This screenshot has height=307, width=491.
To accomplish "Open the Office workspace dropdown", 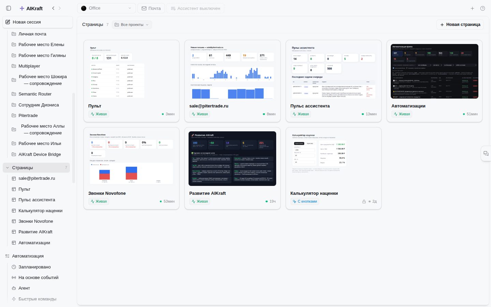I will click(106, 8).
